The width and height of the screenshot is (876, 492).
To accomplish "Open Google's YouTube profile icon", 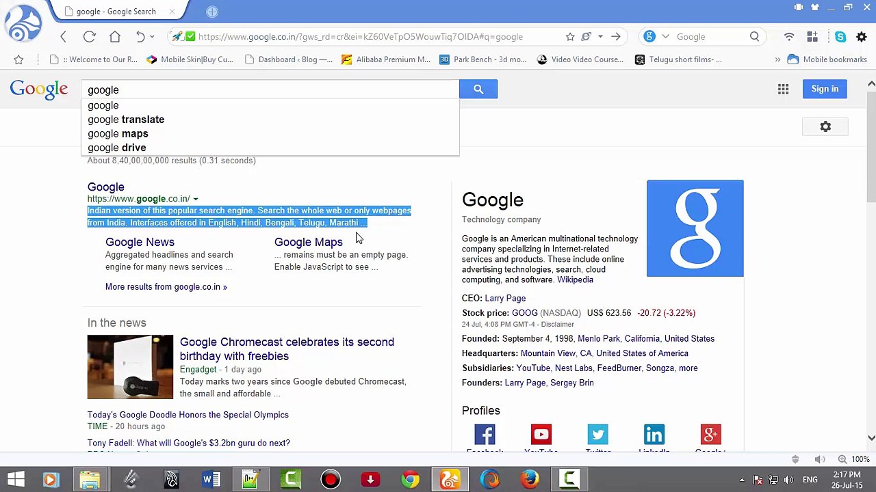I will (x=541, y=435).
